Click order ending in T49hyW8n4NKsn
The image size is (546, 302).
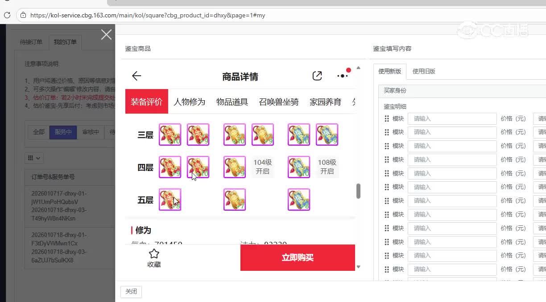pos(53,219)
